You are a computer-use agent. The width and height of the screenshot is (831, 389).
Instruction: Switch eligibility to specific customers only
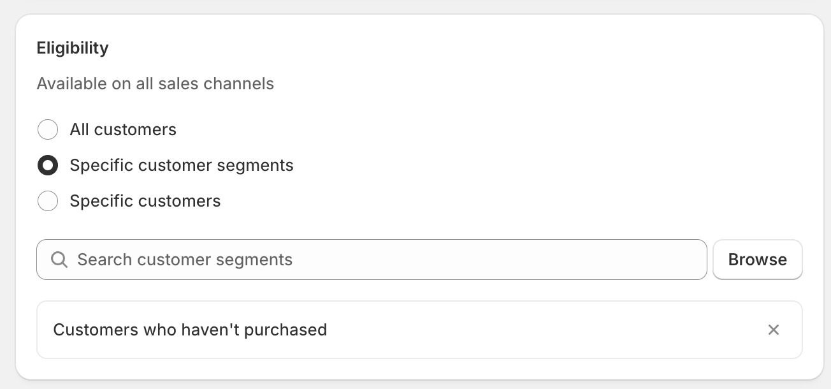[x=48, y=201]
